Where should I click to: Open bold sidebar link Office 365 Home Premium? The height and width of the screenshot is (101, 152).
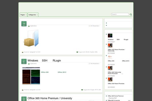pos(116,84)
